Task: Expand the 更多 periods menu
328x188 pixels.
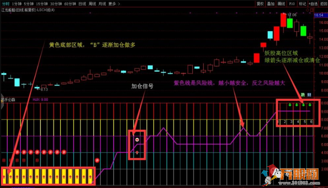Action: (x=114, y=4)
